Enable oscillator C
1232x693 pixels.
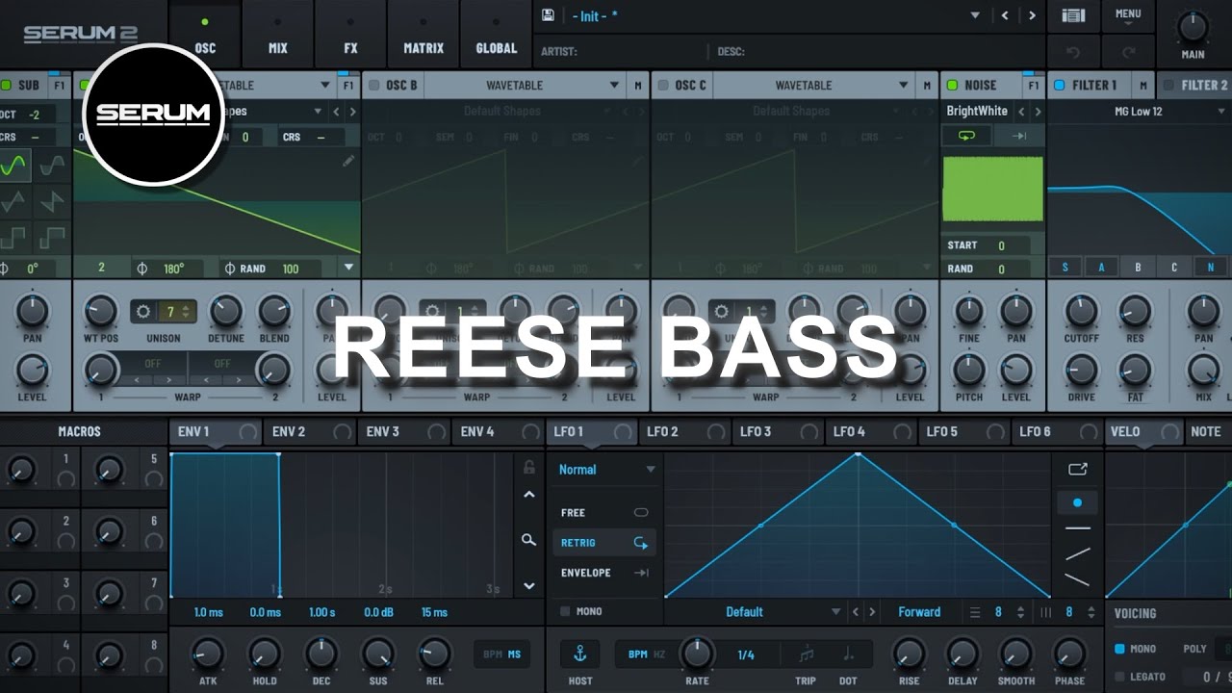click(x=662, y=85)
